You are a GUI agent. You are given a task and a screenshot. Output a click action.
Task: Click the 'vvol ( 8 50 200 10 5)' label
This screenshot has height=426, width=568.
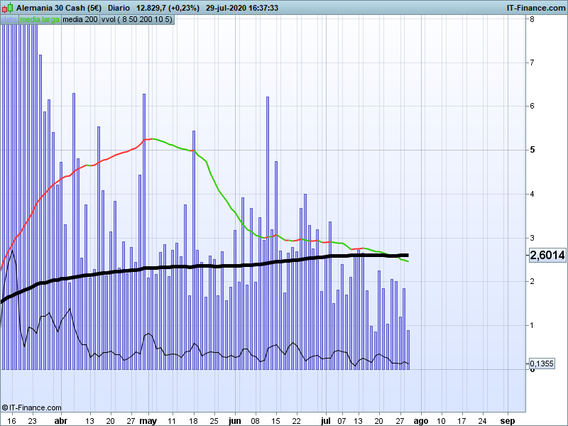click(136, 20)
